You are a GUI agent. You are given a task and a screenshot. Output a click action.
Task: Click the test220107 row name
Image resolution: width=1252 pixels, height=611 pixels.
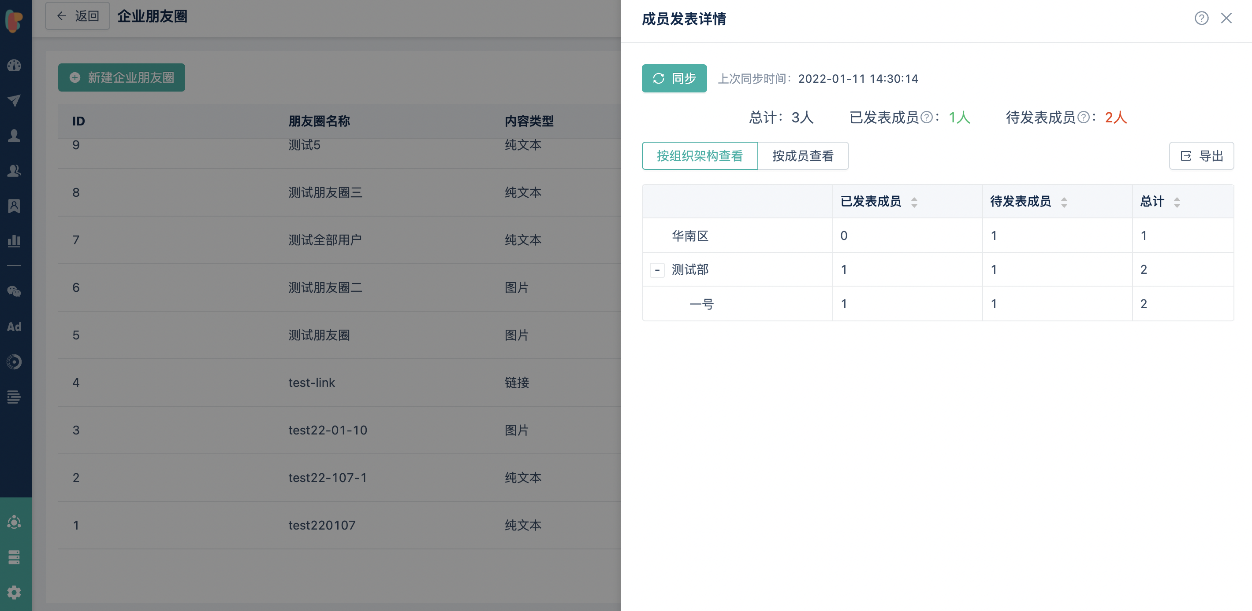(322, 526)
